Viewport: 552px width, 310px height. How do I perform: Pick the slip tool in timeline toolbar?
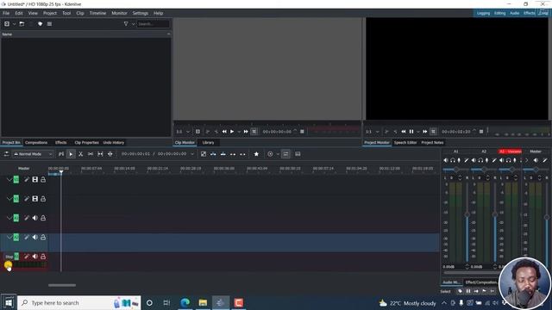click(100, 154)
